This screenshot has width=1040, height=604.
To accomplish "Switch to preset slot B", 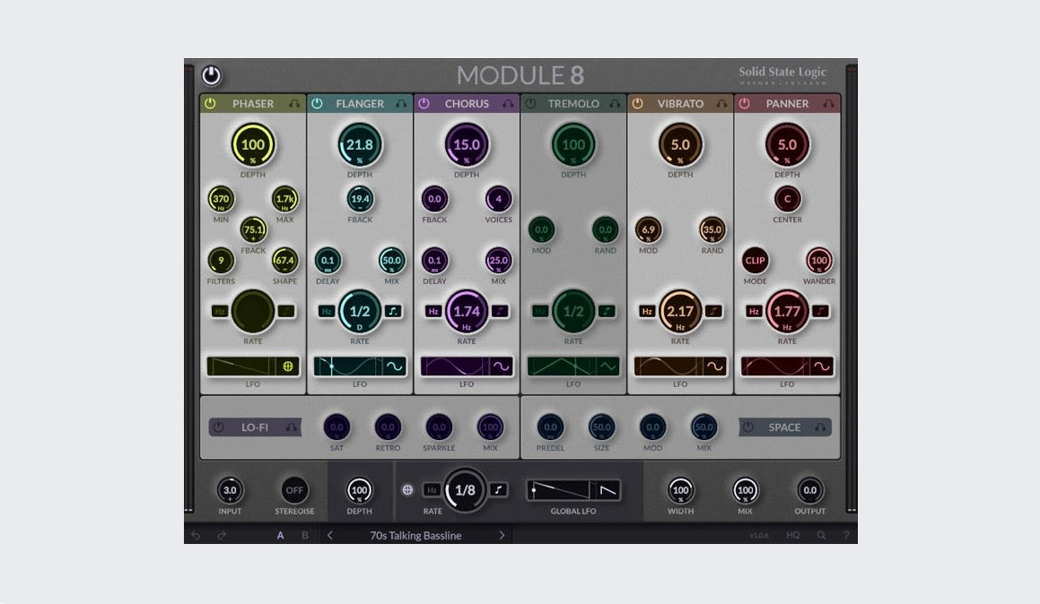I will tap(304, 535).
